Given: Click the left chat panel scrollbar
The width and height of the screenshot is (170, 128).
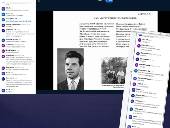Looking at the screenshot, I should point(35,48).
